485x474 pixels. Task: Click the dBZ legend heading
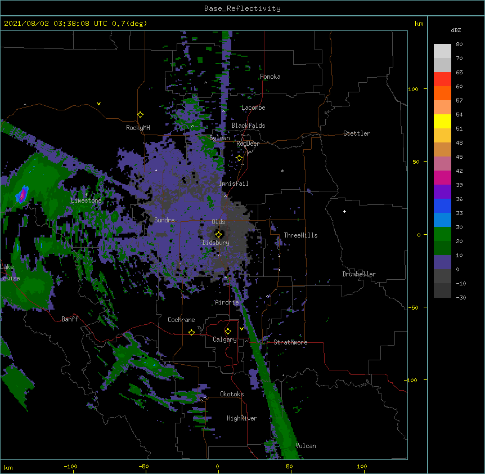tap(456, 30)
